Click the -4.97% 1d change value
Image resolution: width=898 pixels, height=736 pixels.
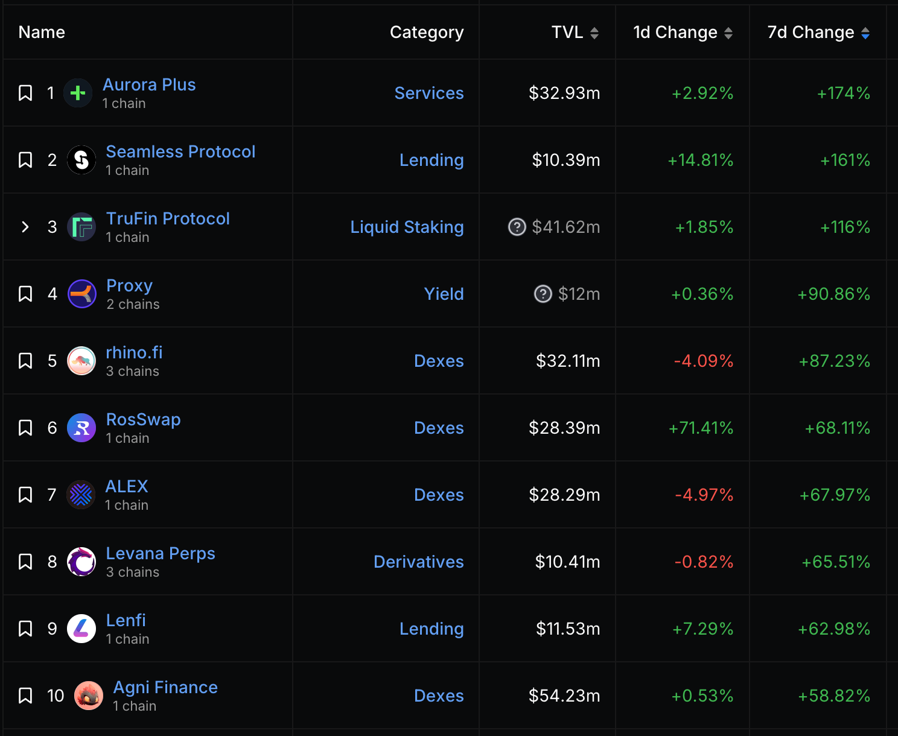[704, 495]
